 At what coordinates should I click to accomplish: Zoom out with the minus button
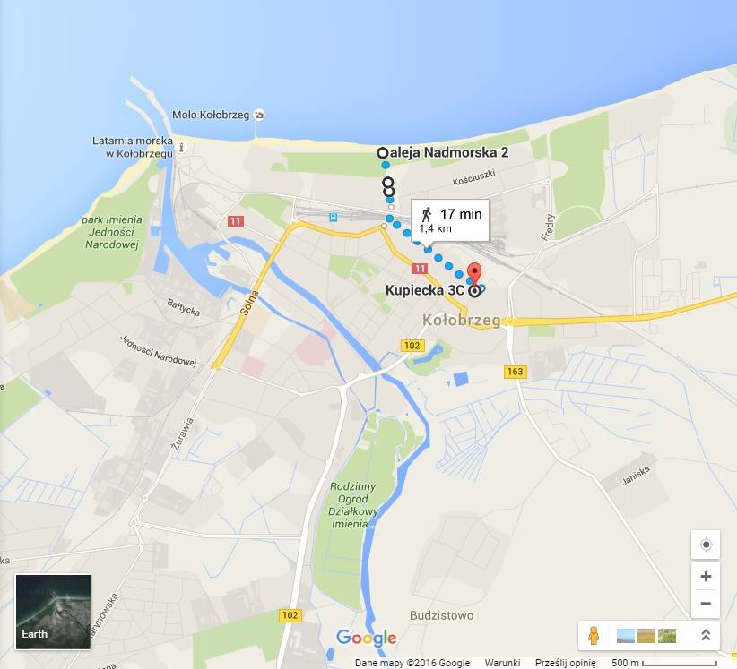[706, 604]
